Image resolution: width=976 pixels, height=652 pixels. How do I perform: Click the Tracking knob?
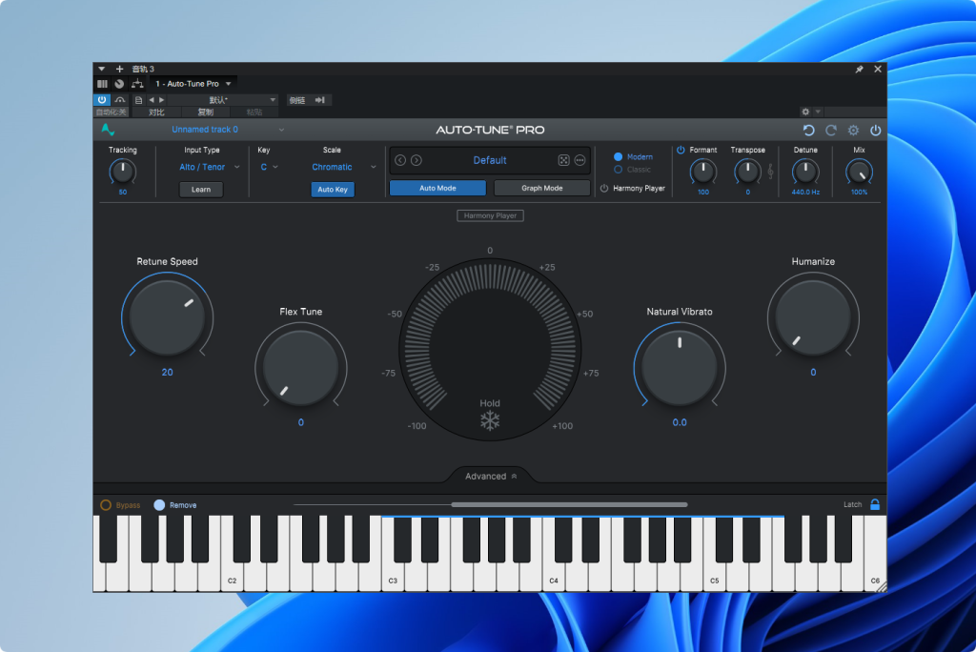123,172
